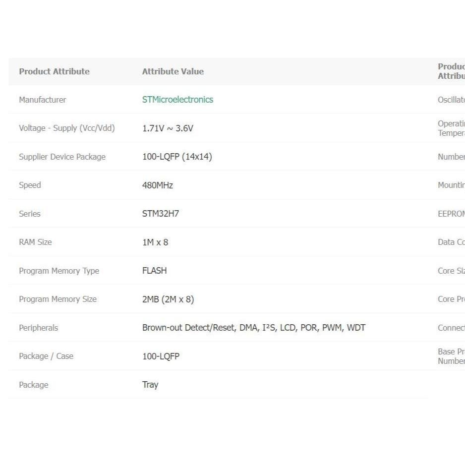Select the "Program Memory Type" label

(x=59, y=271)
